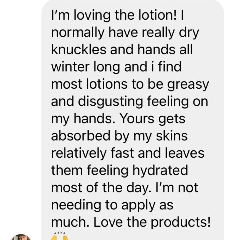The image size is (240, 240).
Task: Click the line "winter long and i find"
Action: [116, 67]
